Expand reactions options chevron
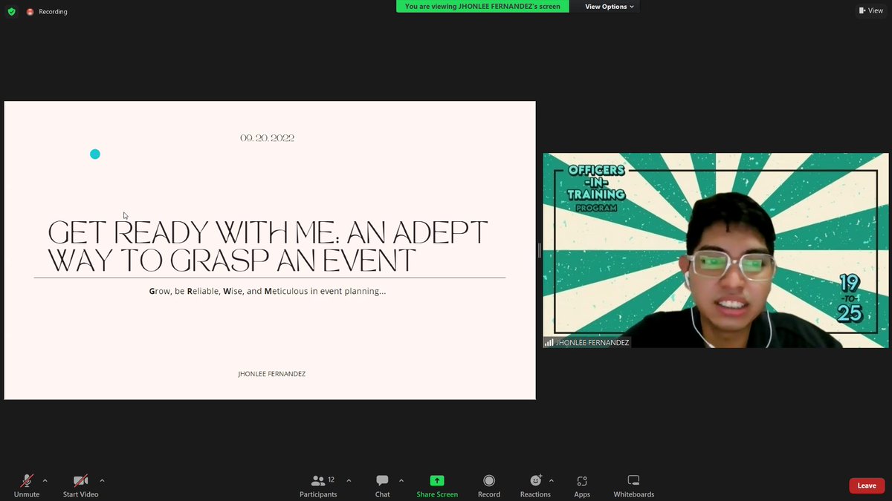Screen dimensions: 892x501 coord(551,481)
